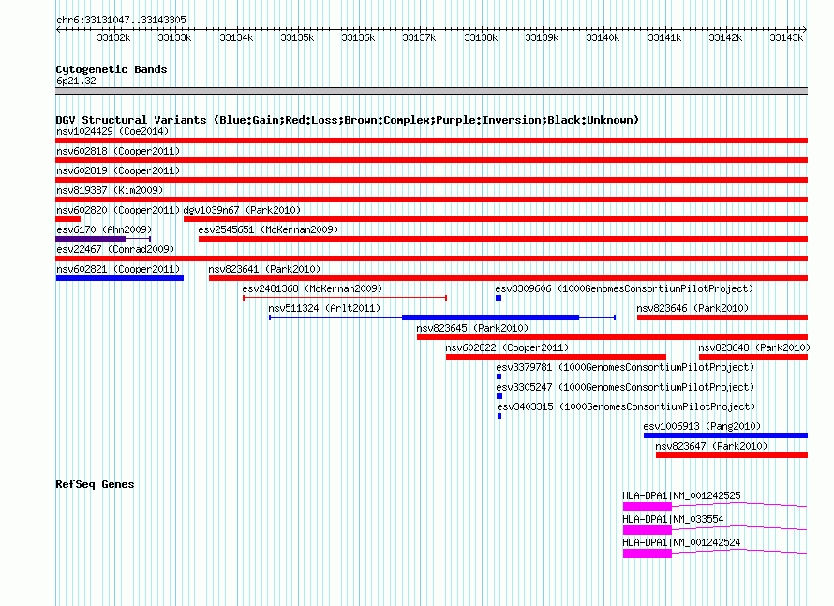This screenshot has width=834, height=606.
Task: Click the nsv1024429 (Coe2014) red variant bar
Action: click(431, 140)
